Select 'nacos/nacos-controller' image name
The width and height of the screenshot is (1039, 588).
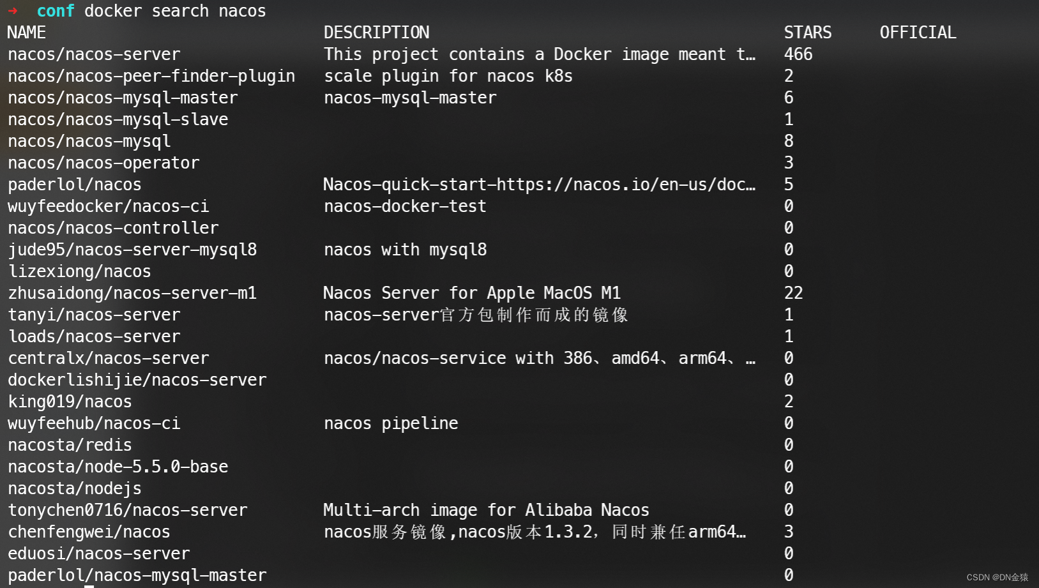tap(113, 228)
